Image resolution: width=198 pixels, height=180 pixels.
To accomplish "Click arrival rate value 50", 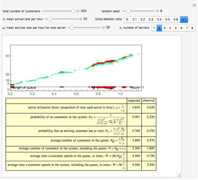I will click(85, 19).
